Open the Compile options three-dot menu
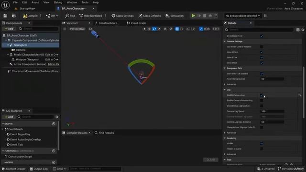This screenshot has height=172, width=306. pos(41,16)
